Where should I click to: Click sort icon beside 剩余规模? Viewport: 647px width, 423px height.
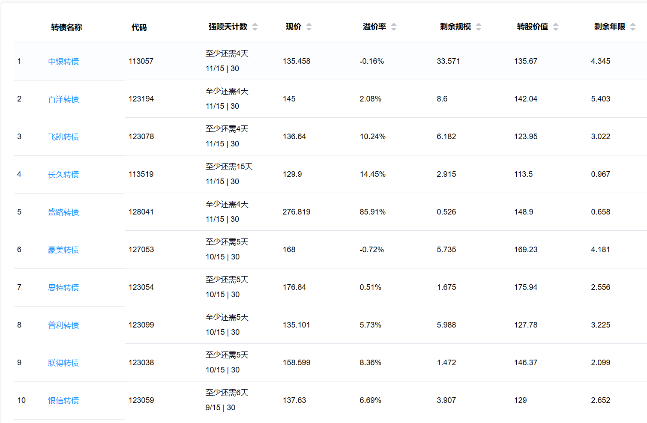[479, 27]
